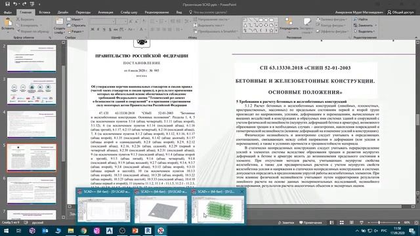
Task: Open SCAD++ preview showing green building model
Action: [218, 210]
